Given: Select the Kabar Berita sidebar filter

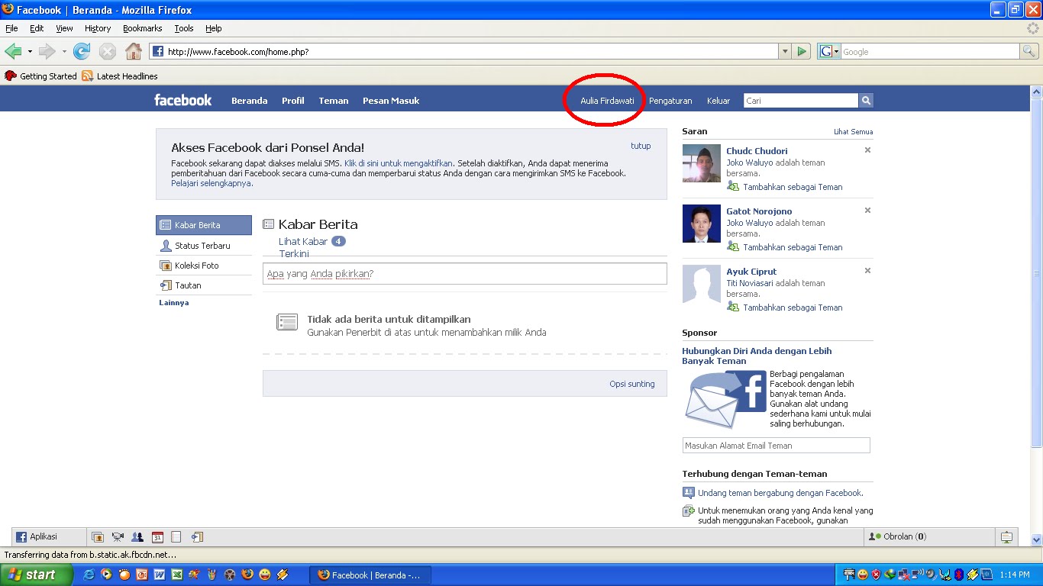Looking at the screenshot, I should click(x=204, y=225).
